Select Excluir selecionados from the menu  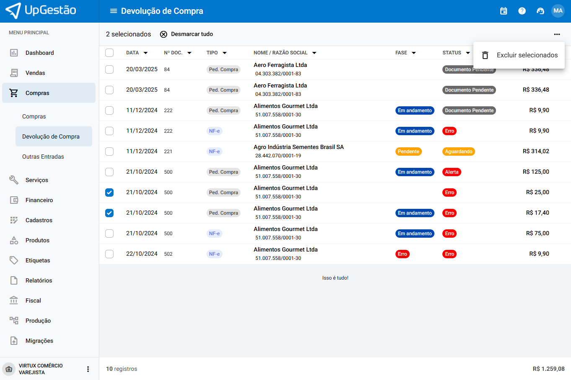point(519,55)
